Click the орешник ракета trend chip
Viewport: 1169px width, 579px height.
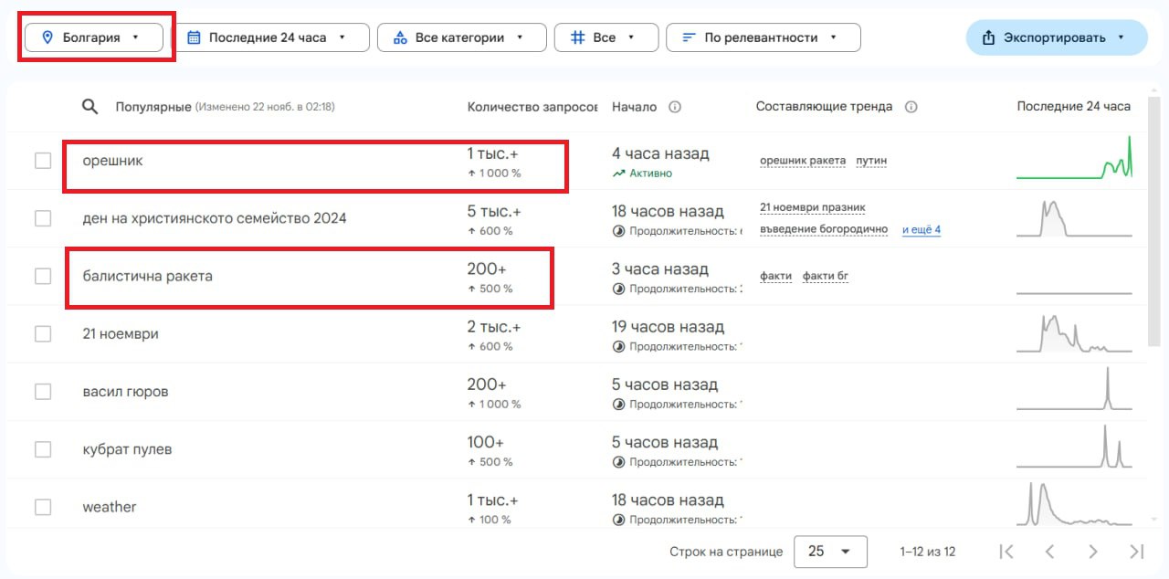(803, 161)
